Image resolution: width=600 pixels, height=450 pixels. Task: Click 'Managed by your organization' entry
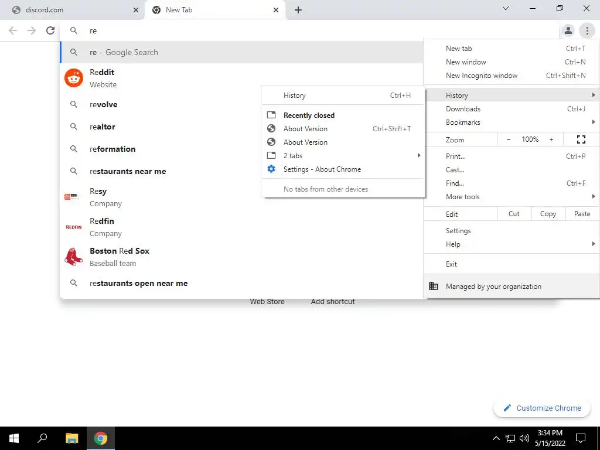512,286
